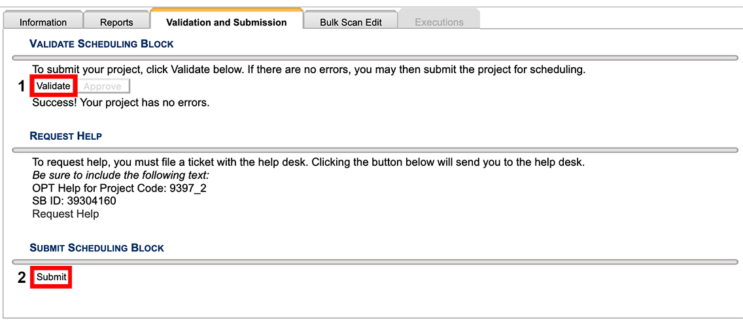Click the Validate Scheduling Block heading
743x322 pixels.
pyautogui.click(x=101, y=44)
